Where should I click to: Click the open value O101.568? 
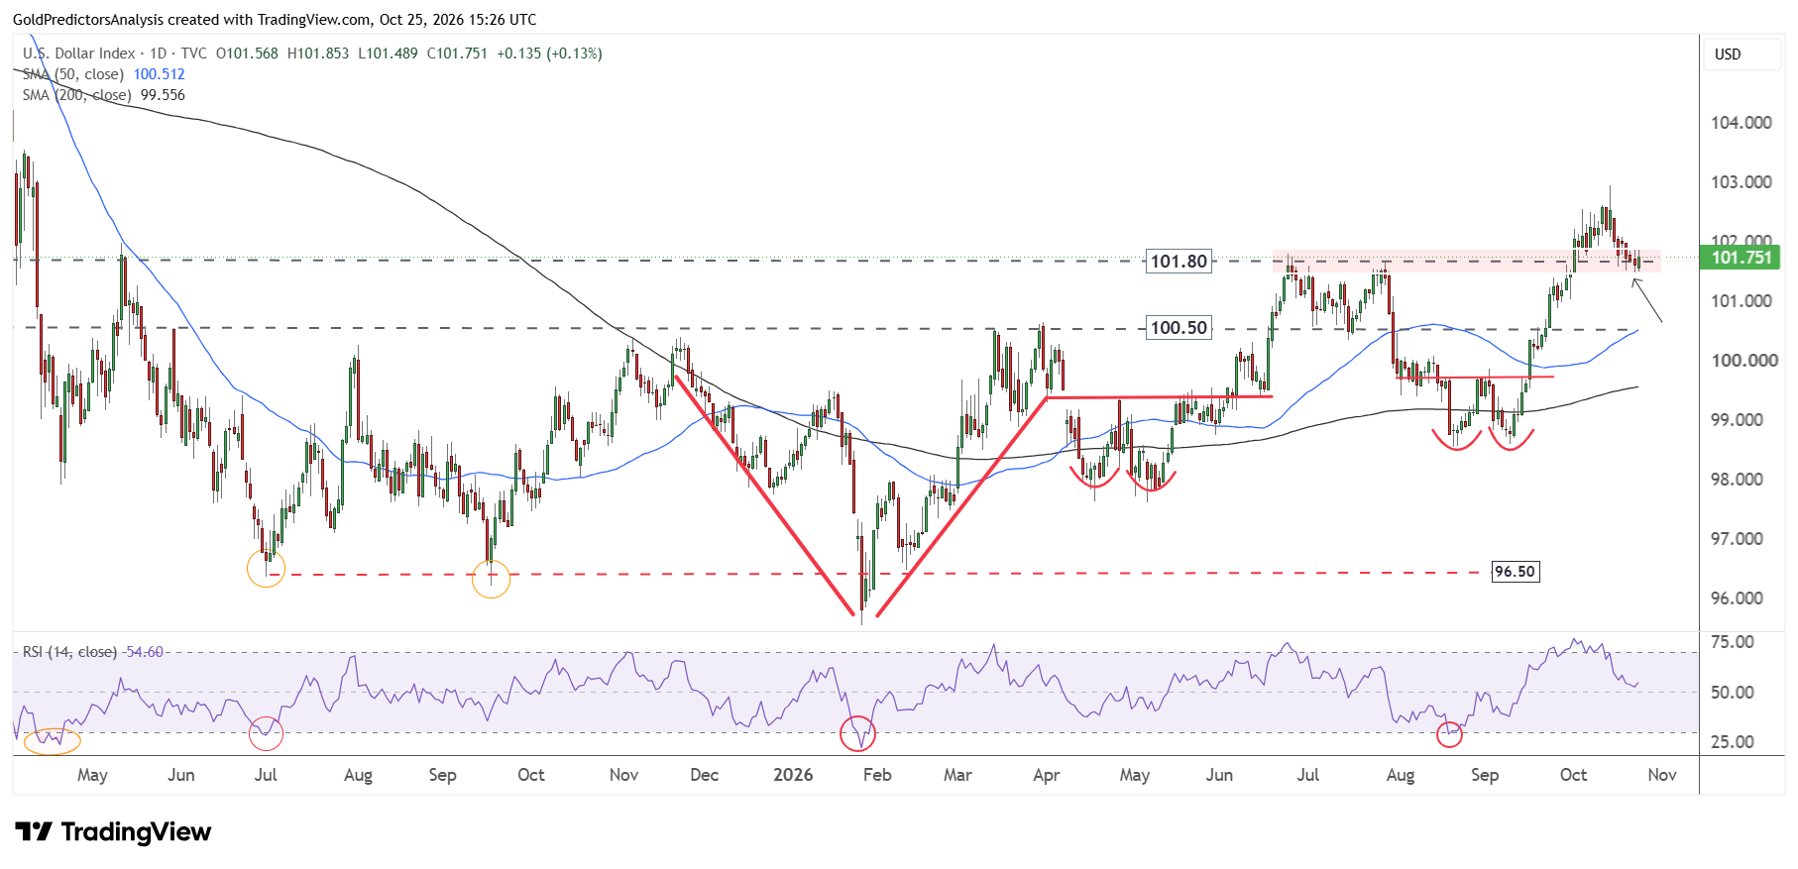coord(248,54)
